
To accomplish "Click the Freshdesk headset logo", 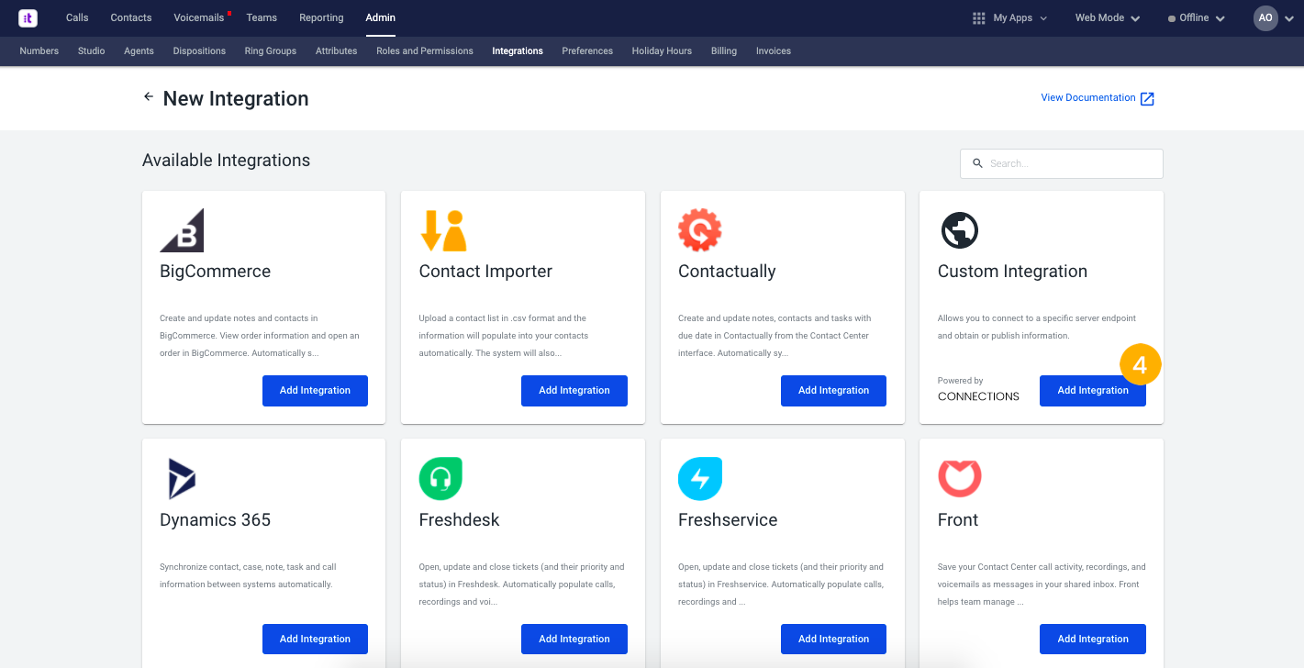I will click(440, 479).
